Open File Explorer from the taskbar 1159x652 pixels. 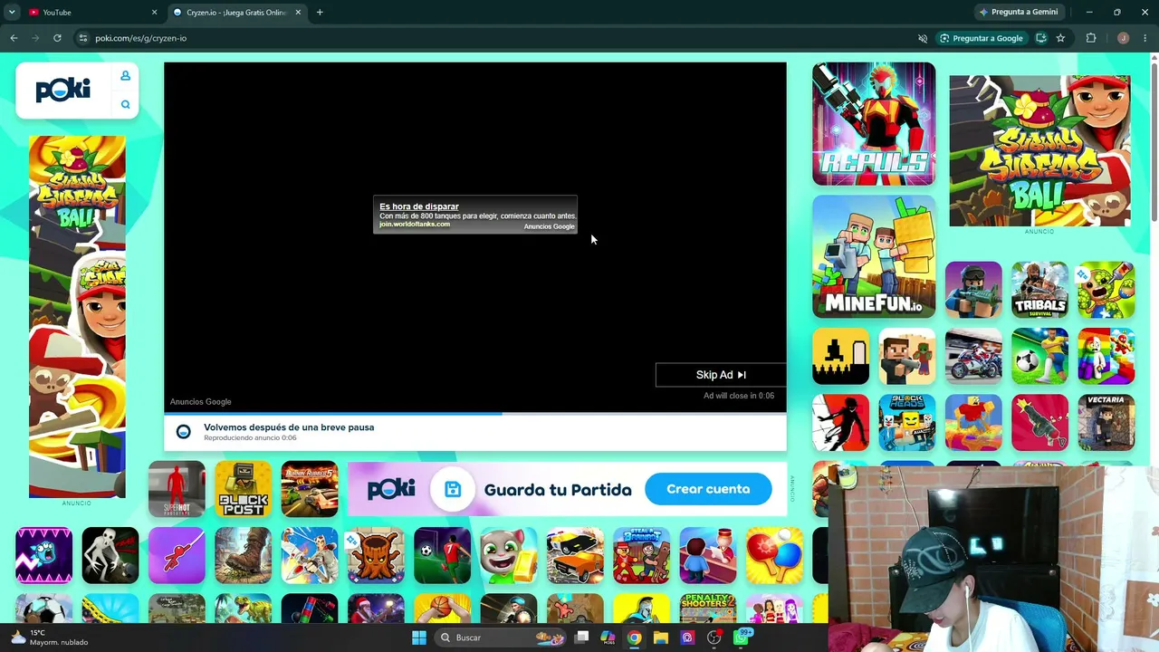point(661,638)
